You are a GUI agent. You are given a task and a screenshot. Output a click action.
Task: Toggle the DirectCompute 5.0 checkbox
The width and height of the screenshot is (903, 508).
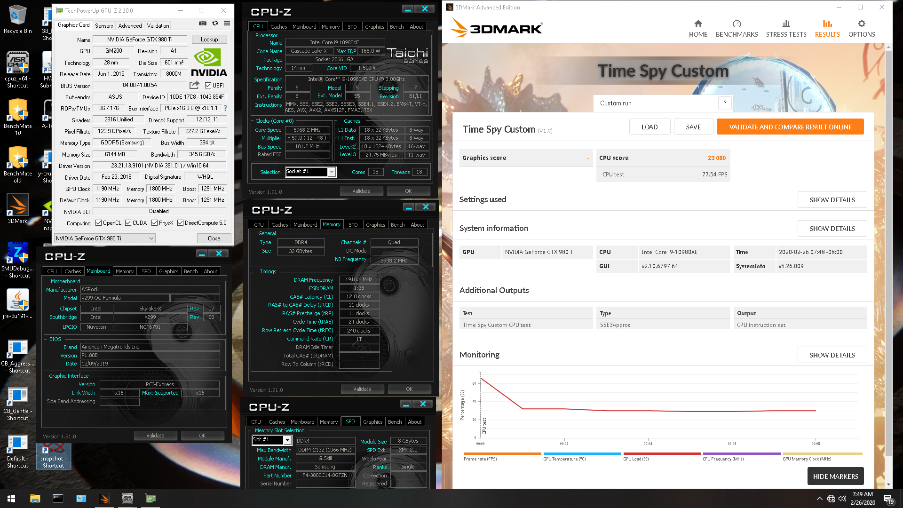click(x=180, y=223)
